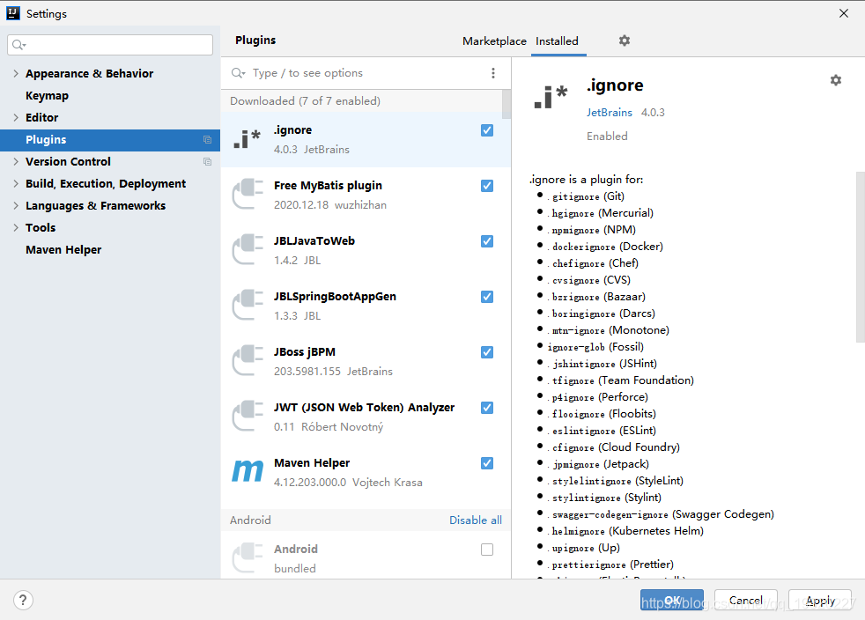The width and height of the screenshot is (865, 620).
Task: Select the Free MyBatis plugin row title
Action: click(328, 185)
